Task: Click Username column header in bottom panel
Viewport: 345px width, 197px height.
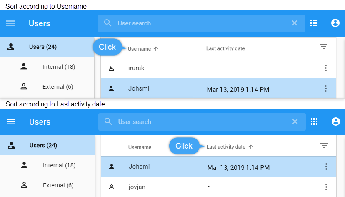Action: (x=140, y=147)
